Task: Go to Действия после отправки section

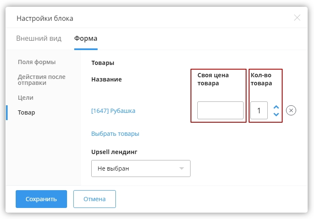Action: click(42, 80)
